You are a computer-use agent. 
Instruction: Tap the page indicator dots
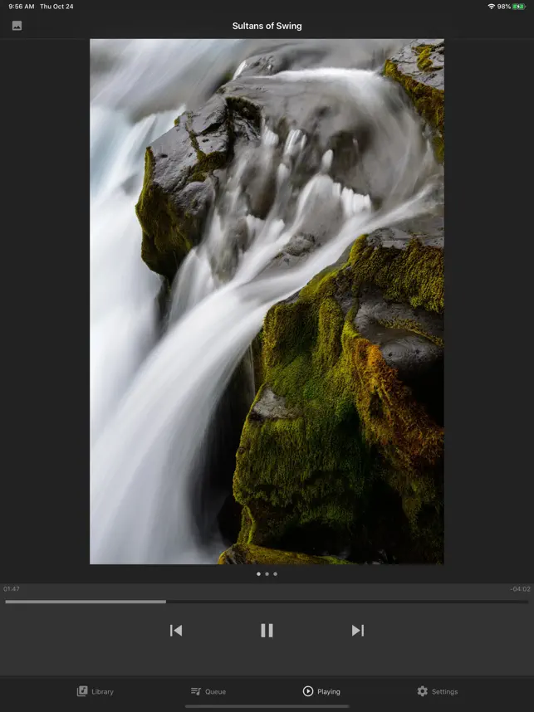(x=267, y=574)
